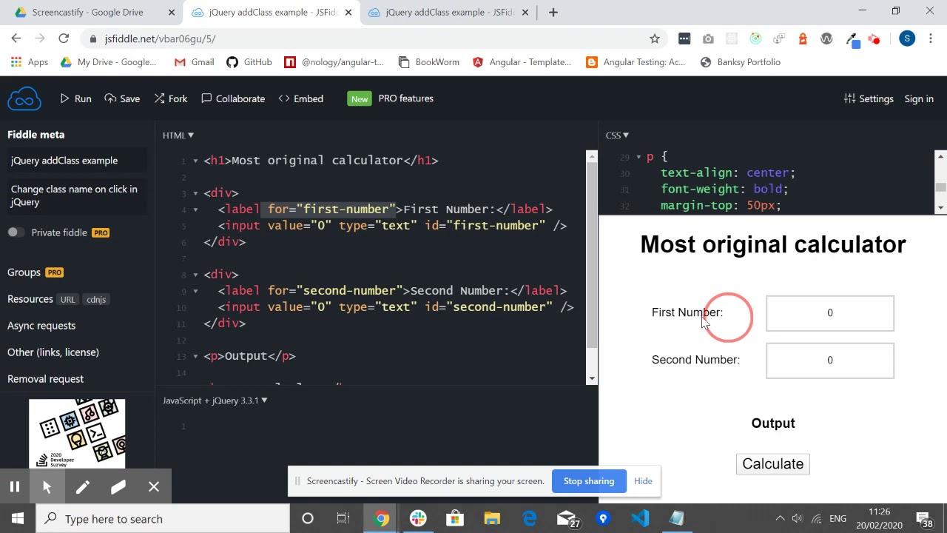Image resolution: width=947 pixels, height=533 pixels.
Task: Collapse the first div fold arrow on line 3
Action: 196,193
